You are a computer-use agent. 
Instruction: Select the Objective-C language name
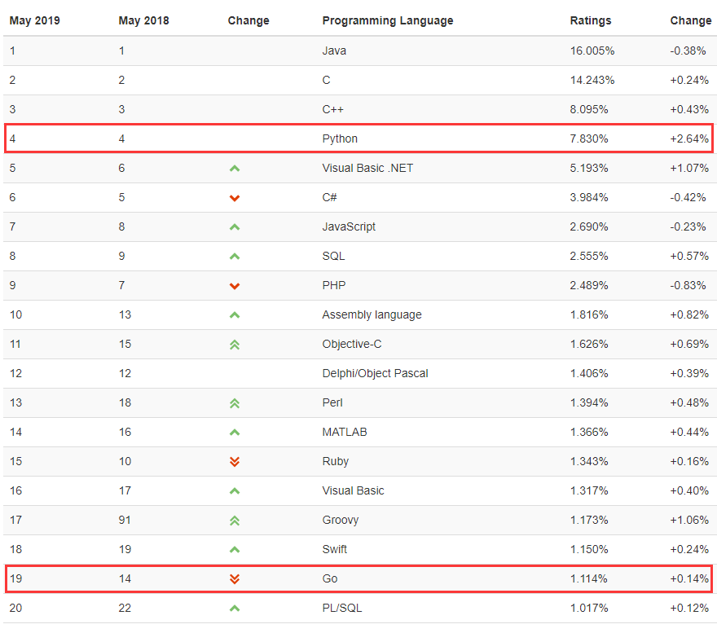pos(352,345)
